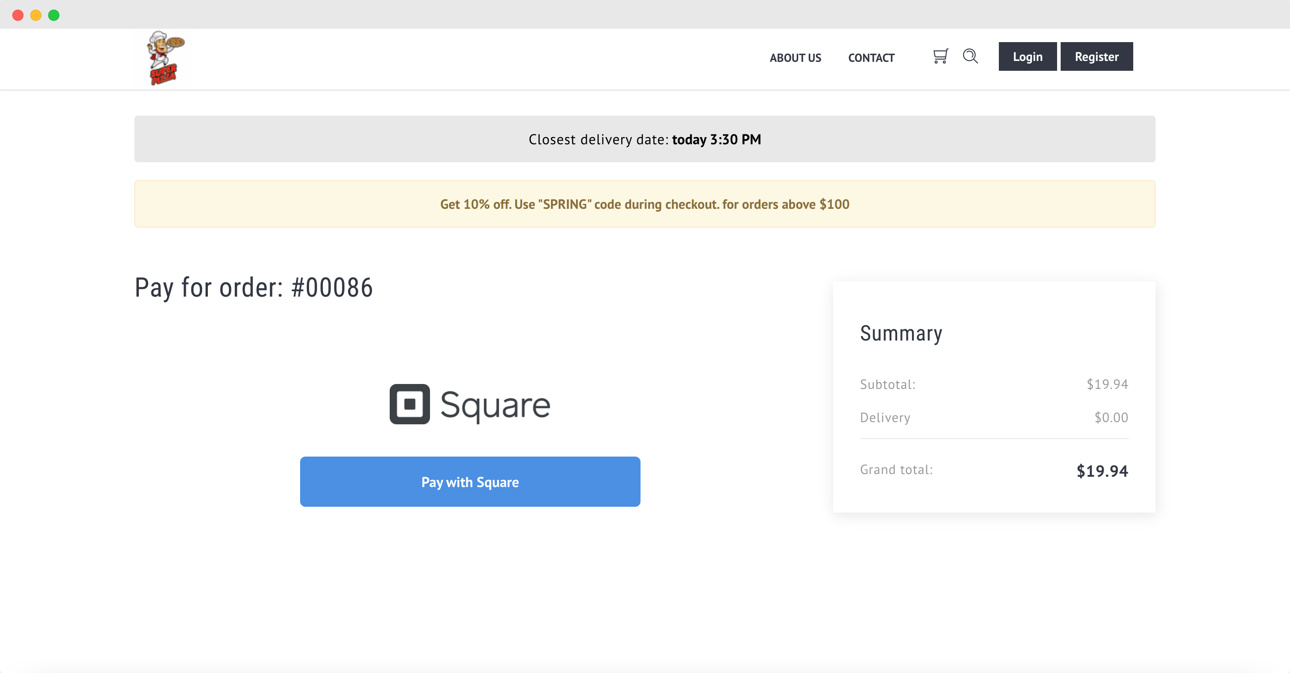Maximize window with green button

point(54,15)
